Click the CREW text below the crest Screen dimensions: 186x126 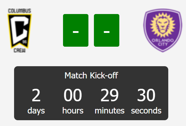point(19,50)
